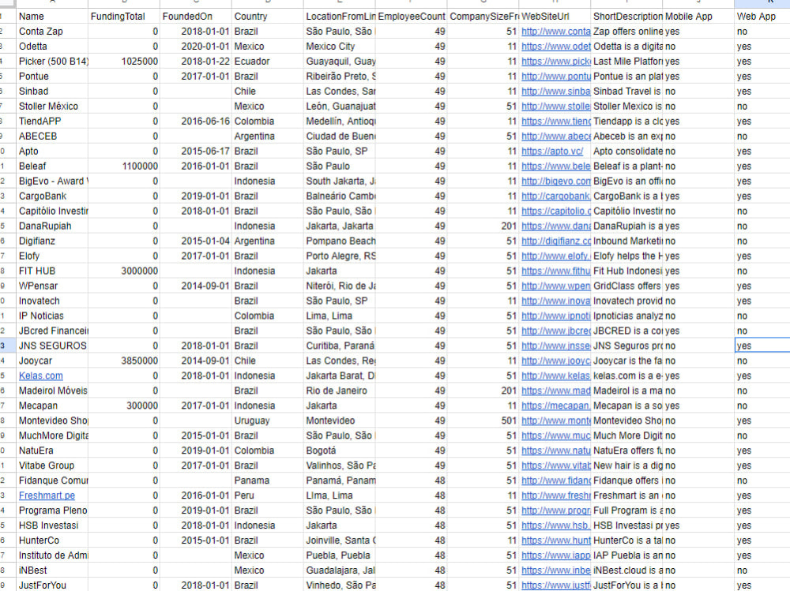
Task: Open the Odetta website URL
Action: (x=555, y=47)
